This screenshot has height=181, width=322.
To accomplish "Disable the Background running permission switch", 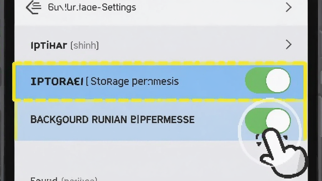I will tap(268, 120).
